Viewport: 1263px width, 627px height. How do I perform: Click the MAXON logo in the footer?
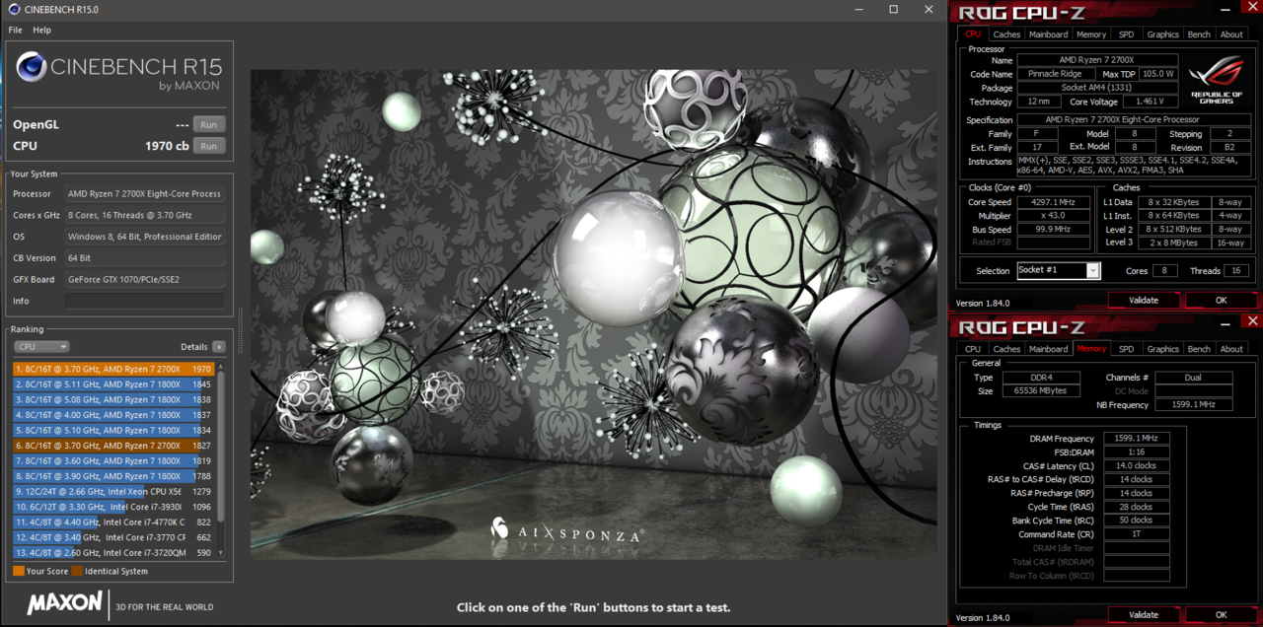click(x=64, y=602)
